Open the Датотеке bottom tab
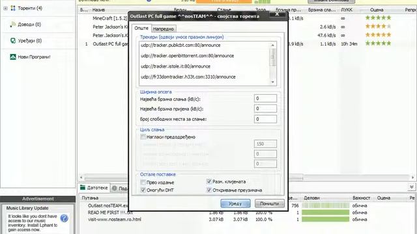Screen dimensions: 417x234 (x=94, y=188)
